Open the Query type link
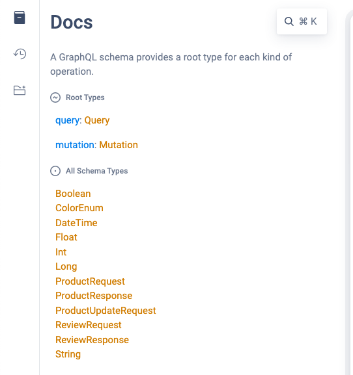Image resolution: width=353 pixels, height=375 pixels. pyautogui.click(x=97, y=120)
